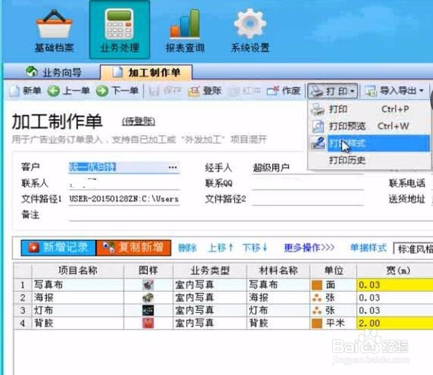The width and height of the screenshot is (433, 375).
Task: Click the 保存 save toolbar button
Action: tap(165, 91)
